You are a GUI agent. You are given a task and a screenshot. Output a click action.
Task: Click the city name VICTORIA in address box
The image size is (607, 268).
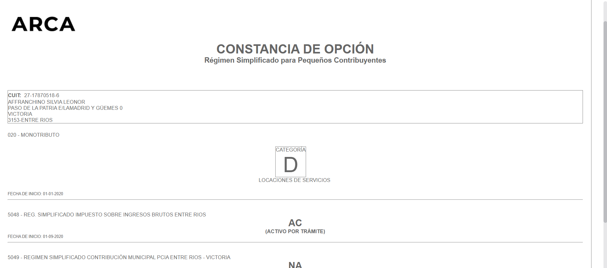20,114
